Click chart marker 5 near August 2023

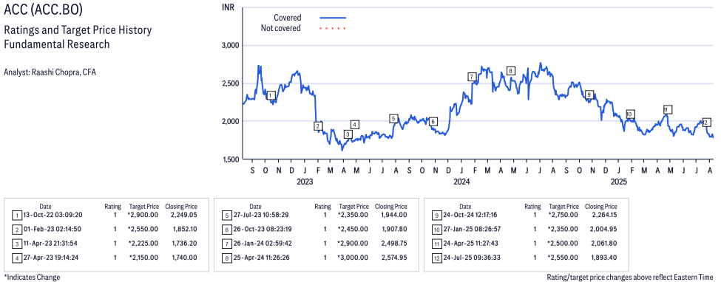[393, 119]
